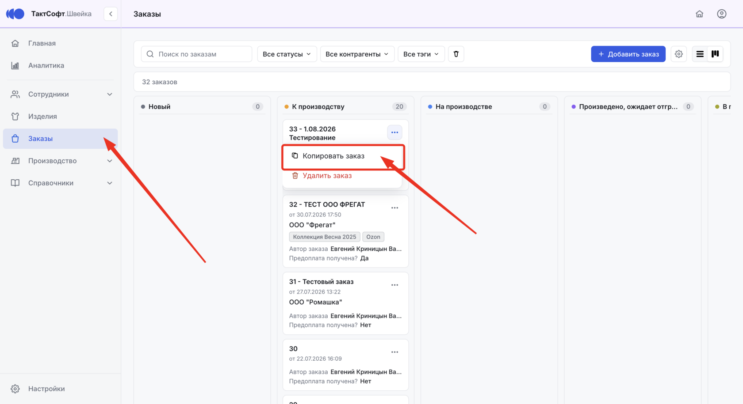Screen dimensions: 743x404
Task: Open the board settings gear icon
Action: click(x=679, y=54)
